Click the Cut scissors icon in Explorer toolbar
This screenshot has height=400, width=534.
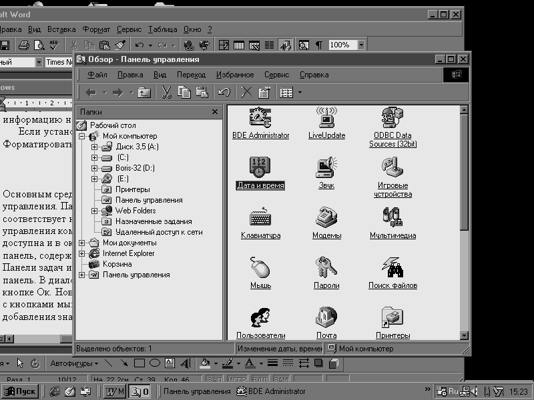(x=166, y=93)
